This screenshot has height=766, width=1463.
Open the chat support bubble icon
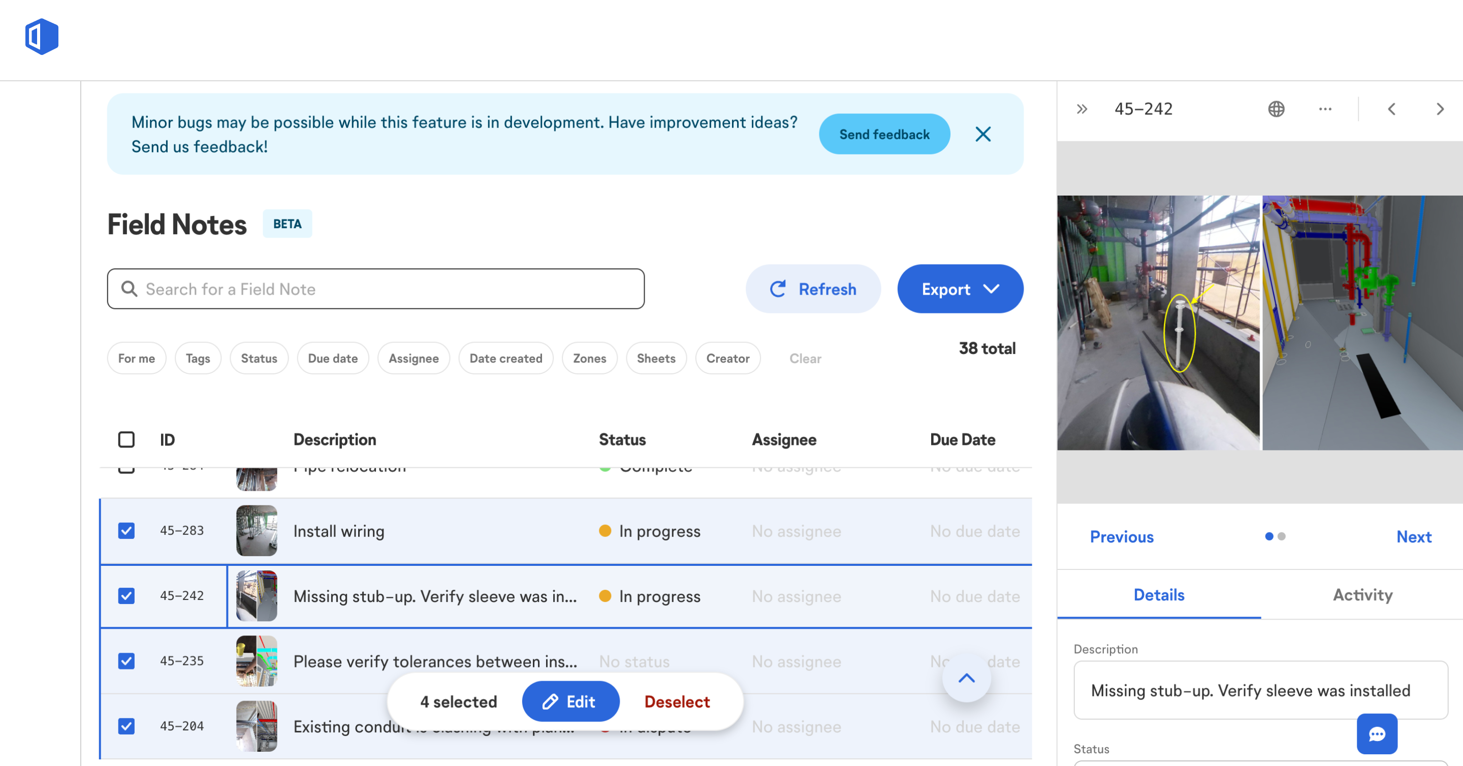(1377, 733)
